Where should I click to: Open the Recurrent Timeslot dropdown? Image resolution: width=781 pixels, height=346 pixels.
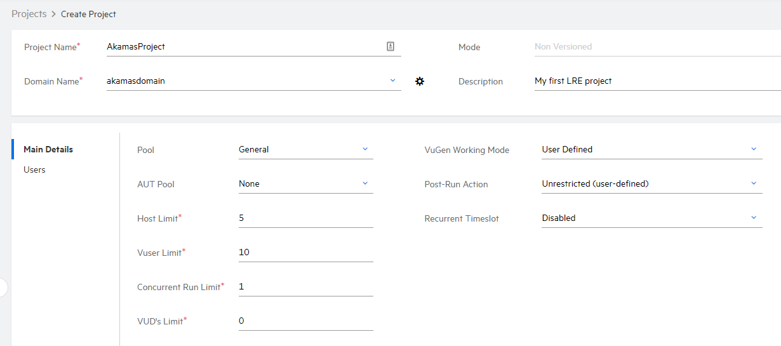click(754, 218)
